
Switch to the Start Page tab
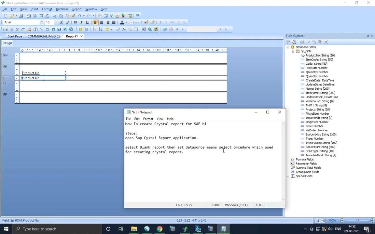[15, 36]
